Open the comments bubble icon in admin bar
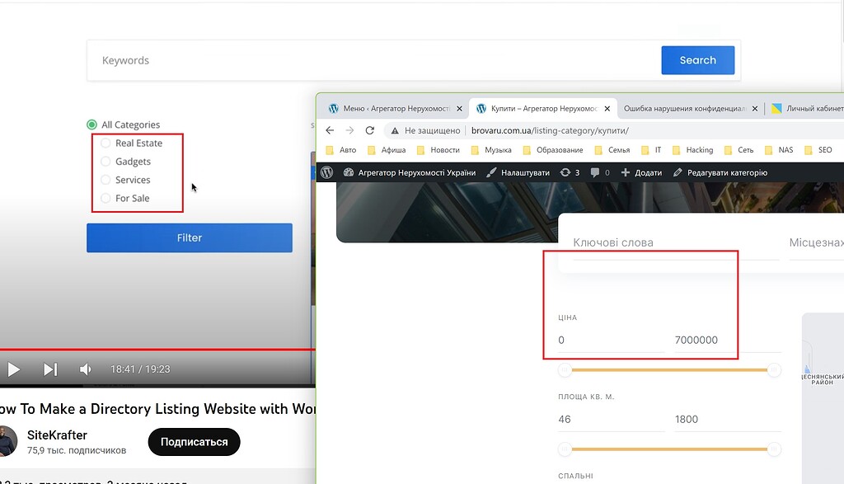 click(596, 172)
